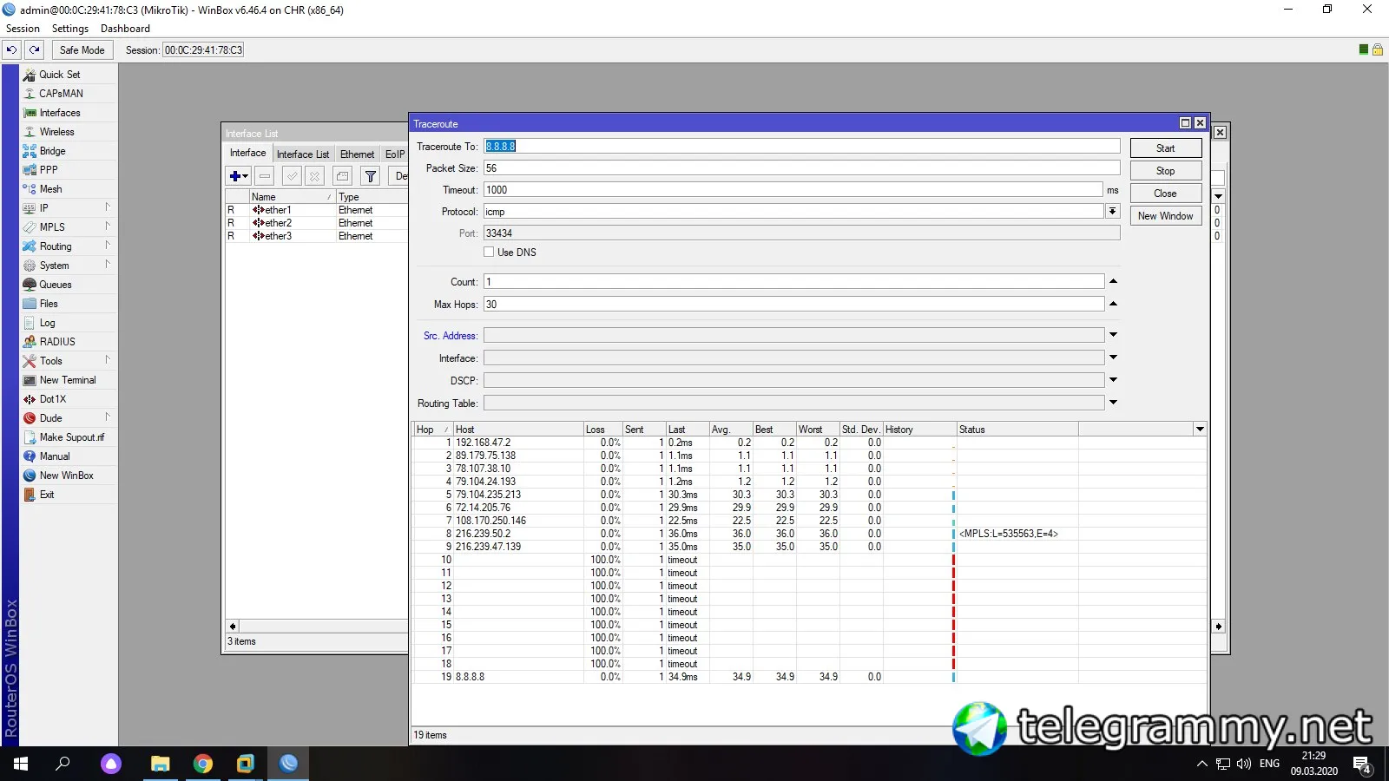The image size is (1389, 781).
Task: Open Chrome from the taskbar
Action: click(x=203, y=764)
